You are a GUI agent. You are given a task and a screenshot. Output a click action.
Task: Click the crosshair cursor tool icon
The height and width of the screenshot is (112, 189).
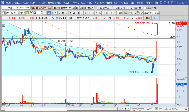coord(157,109)
